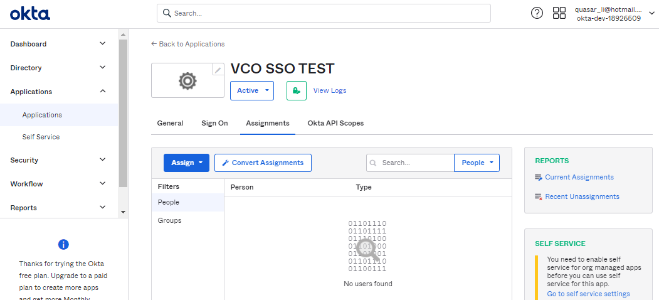Click the okta-dev-18926509 org name
This screenshot has height=300, width=659.
tap(609, 18)
